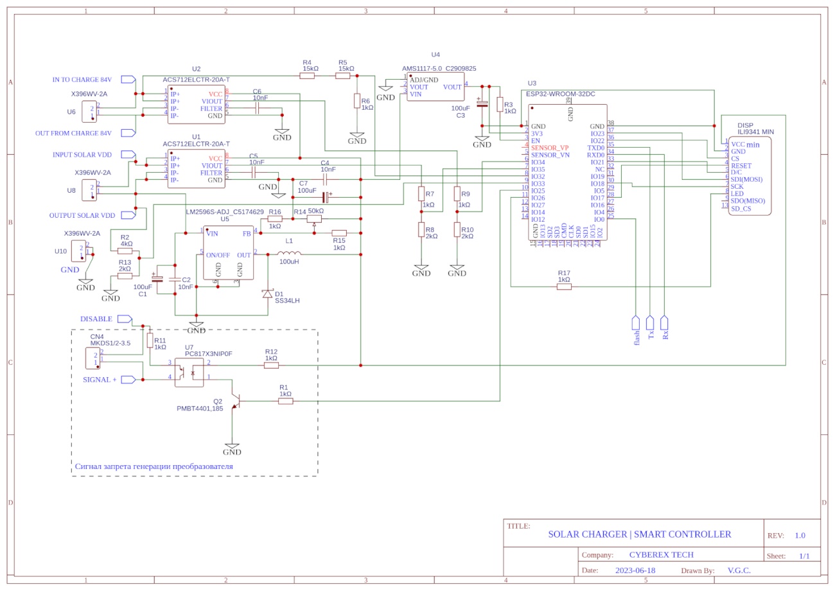Click the SIGNAL + net flag

click(128, 380)
